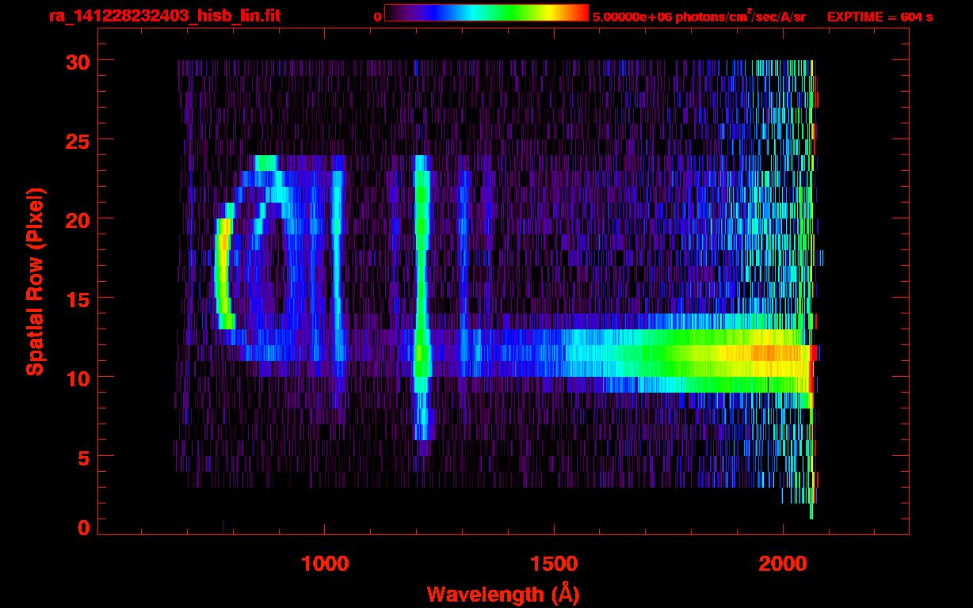This screenshot has height=608, width=973.
Task: Click the 30 spatial row tick label
Action: pos(79,61)
